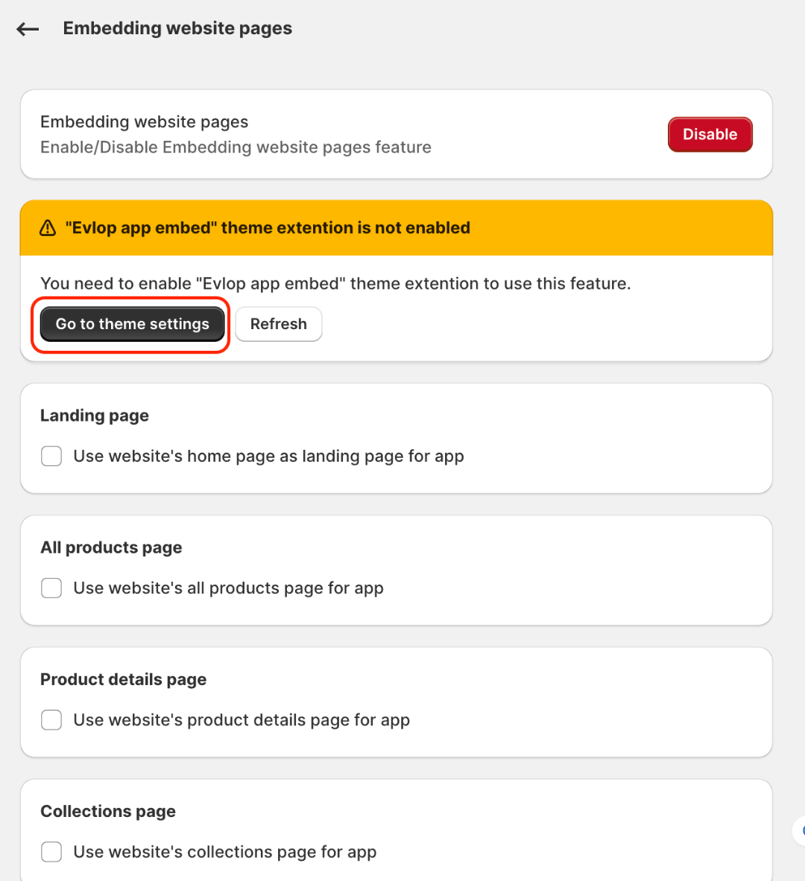The height and width of the screenshot is (881, 805).
Task: Click the "Collections page" section heading
Action: point(108,811)
